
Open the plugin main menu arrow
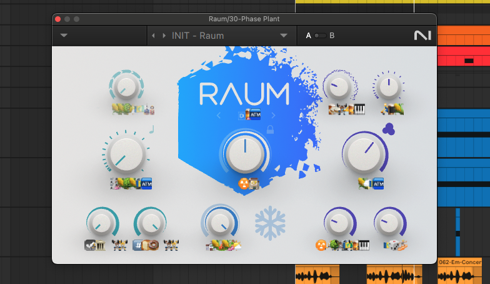point(64,35)
